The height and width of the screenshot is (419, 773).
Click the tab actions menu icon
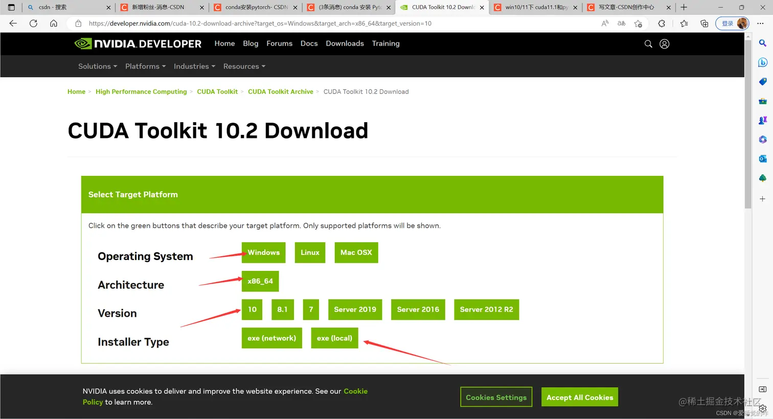[x=11, y=7]
